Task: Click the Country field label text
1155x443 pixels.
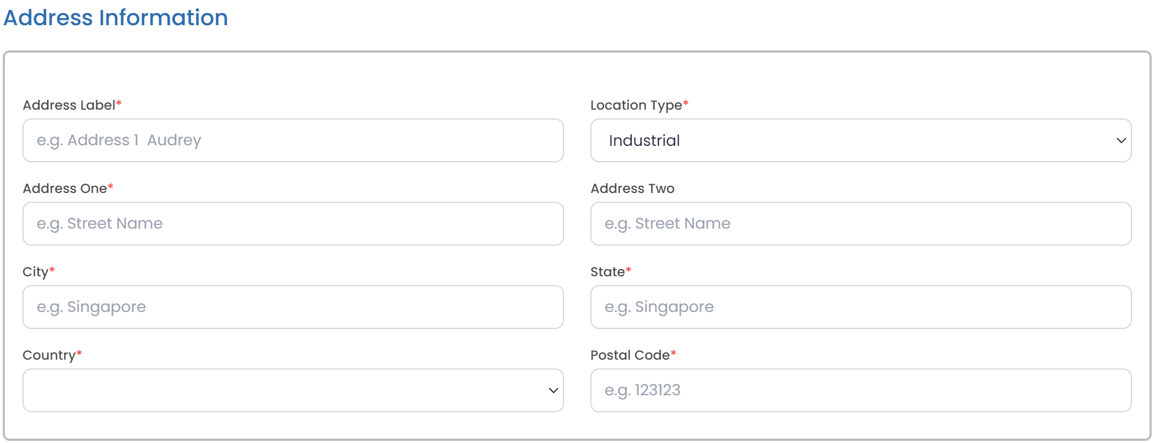Action: [49, 355]
